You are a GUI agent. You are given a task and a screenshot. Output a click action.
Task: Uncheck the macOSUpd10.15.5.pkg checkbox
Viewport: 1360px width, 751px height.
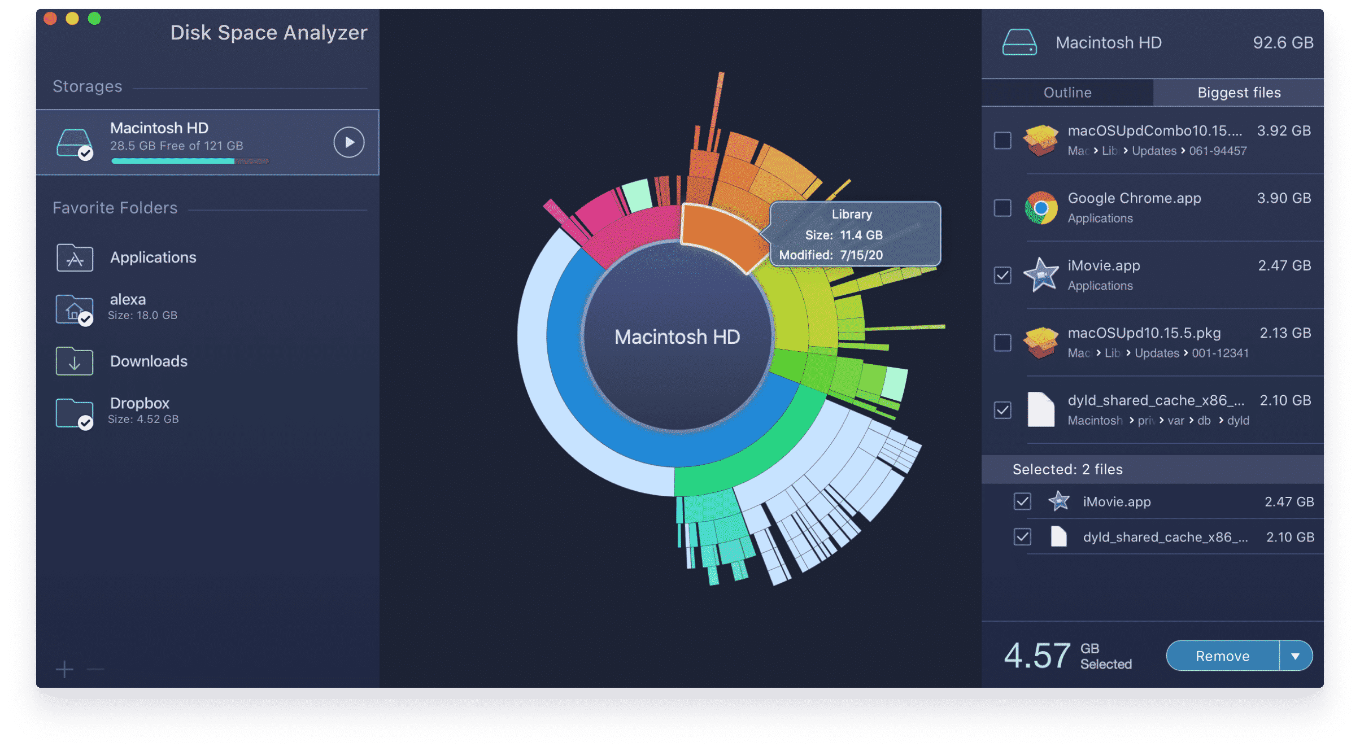click(x=1002, y=342)
